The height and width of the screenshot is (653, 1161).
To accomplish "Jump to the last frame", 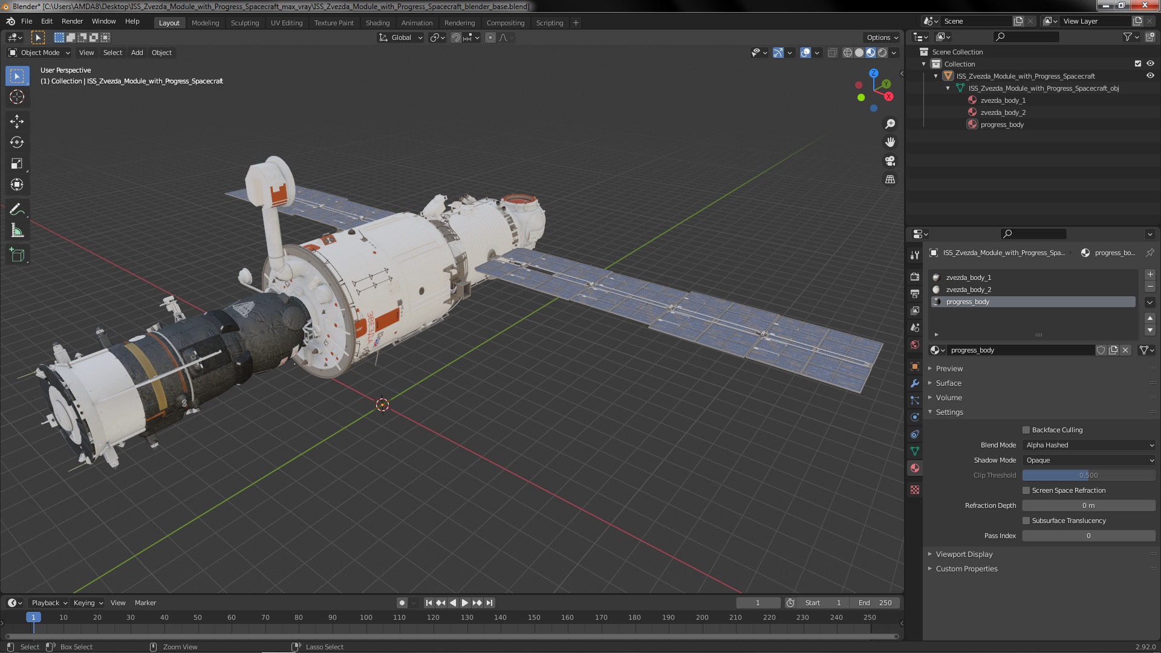I will pos(490,603).
